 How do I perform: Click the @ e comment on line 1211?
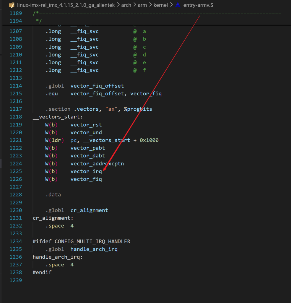click(139, 63)
